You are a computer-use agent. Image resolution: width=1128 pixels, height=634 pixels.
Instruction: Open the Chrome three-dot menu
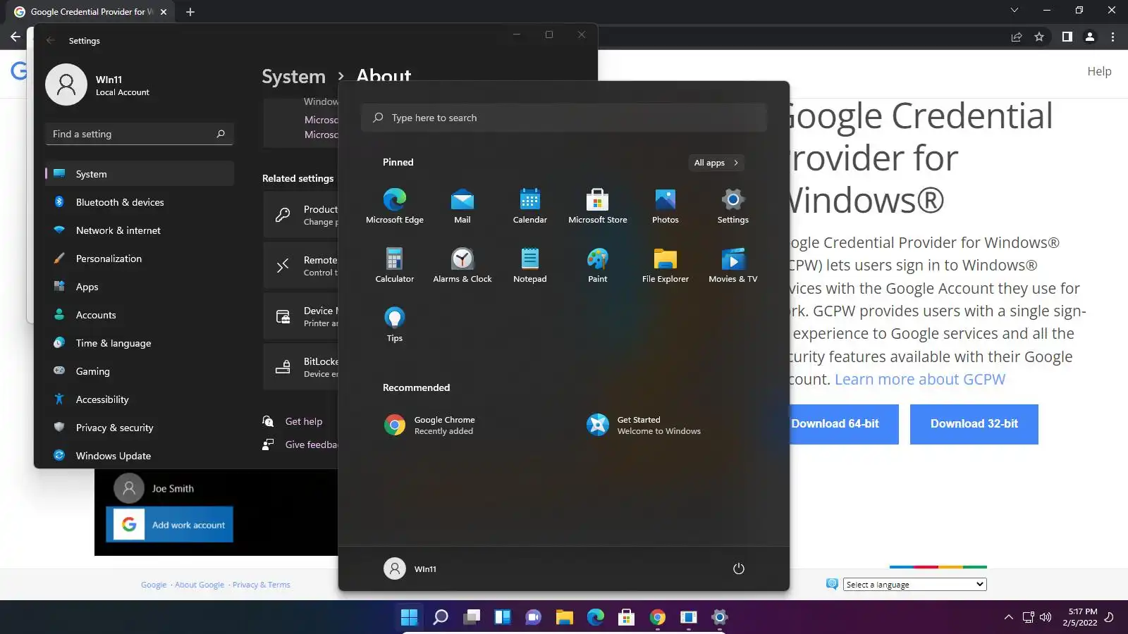1113,37
